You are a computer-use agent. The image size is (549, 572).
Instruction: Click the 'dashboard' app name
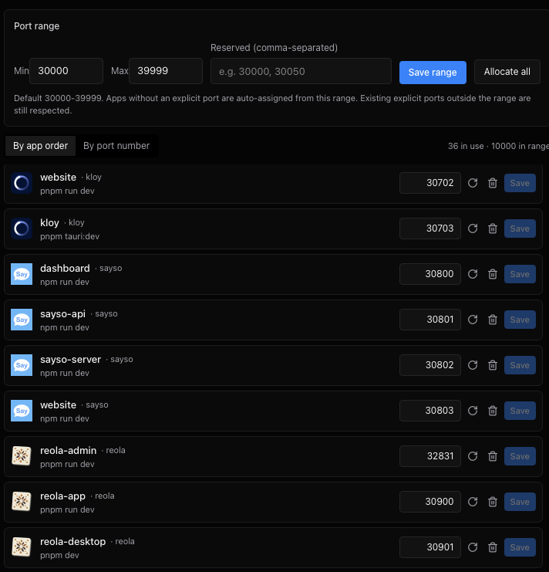[x=65, y=269]
